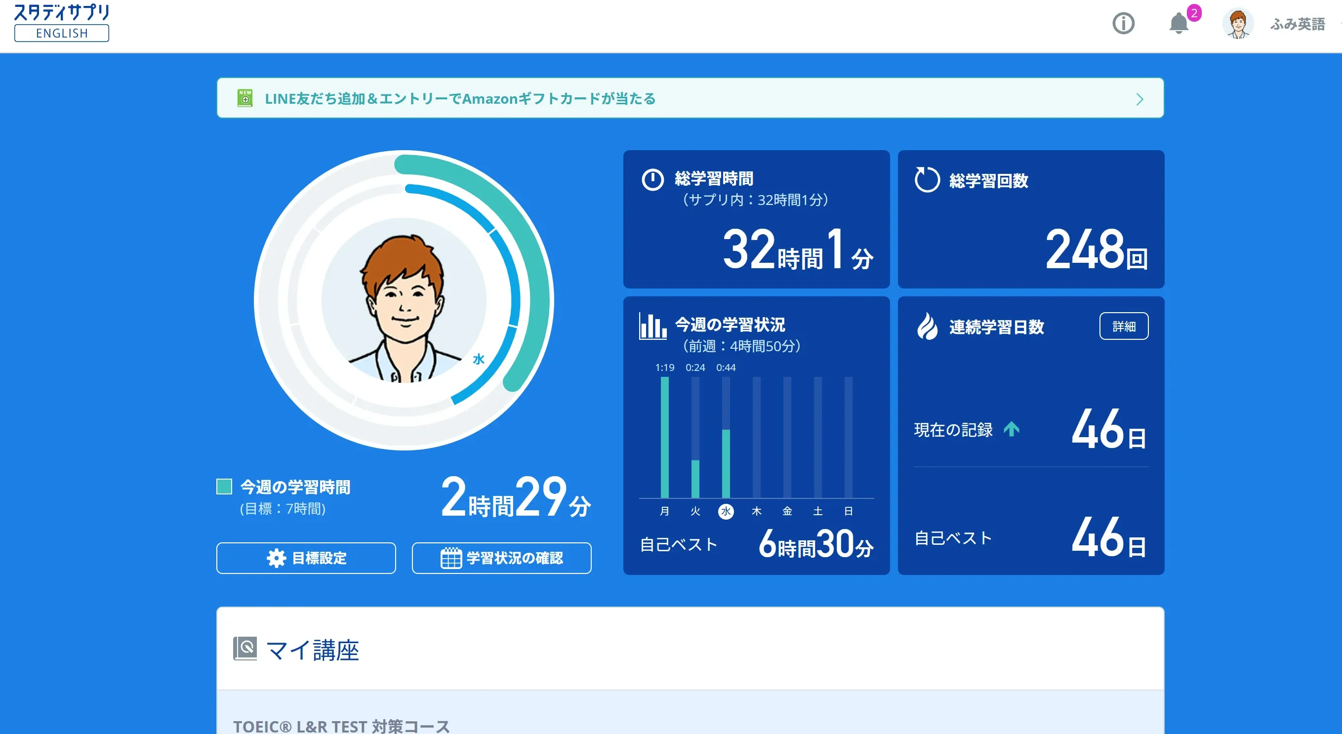Select the highlighted 水 day marker in chart
The image size is (1342, 734).
pos(726,511)
